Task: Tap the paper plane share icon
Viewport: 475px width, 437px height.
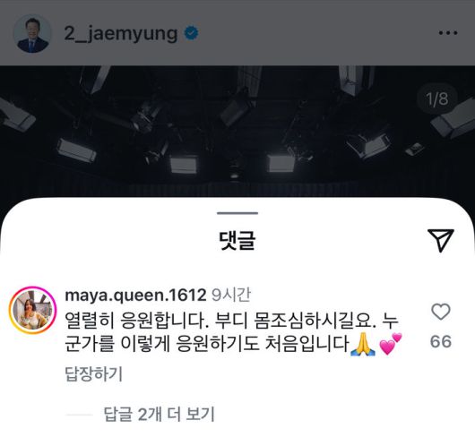Action: [x=441, y=240]
